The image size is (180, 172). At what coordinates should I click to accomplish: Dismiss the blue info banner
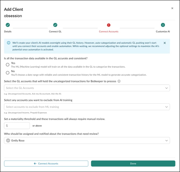165,43
